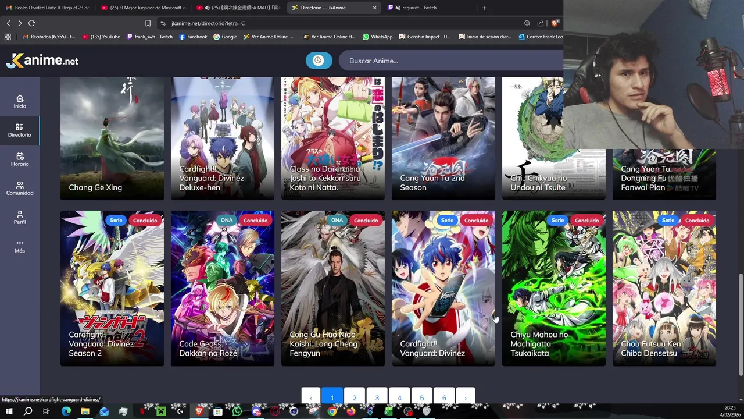This screenshot has width=744, height=419.
Task: Open the Horario schedule page
Action: [x=20, y=159]
